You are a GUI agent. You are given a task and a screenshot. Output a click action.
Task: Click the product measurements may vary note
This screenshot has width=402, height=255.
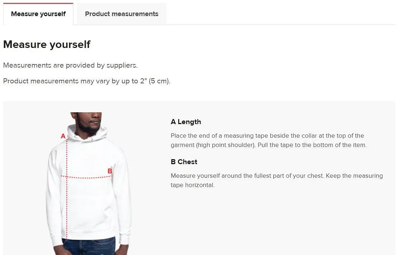click(87, 81)
